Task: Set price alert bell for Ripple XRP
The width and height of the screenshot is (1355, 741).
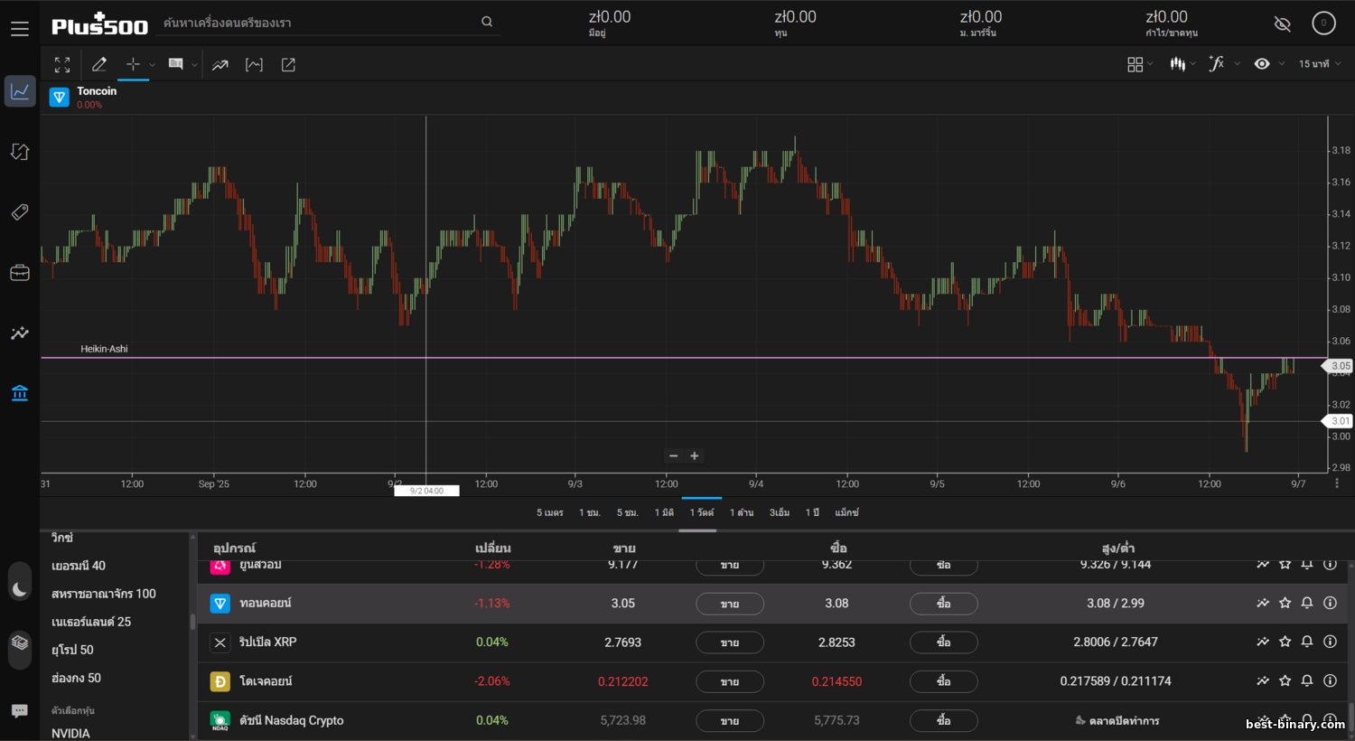Action: [1307, 642]
